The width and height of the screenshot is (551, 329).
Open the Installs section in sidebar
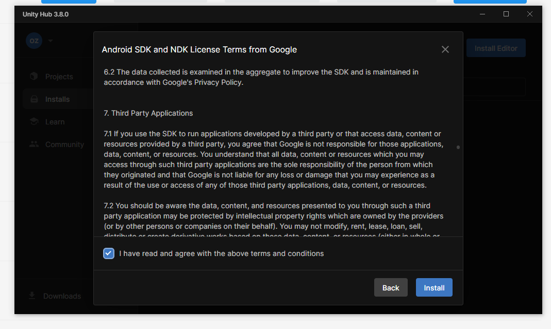coord(58,99)
